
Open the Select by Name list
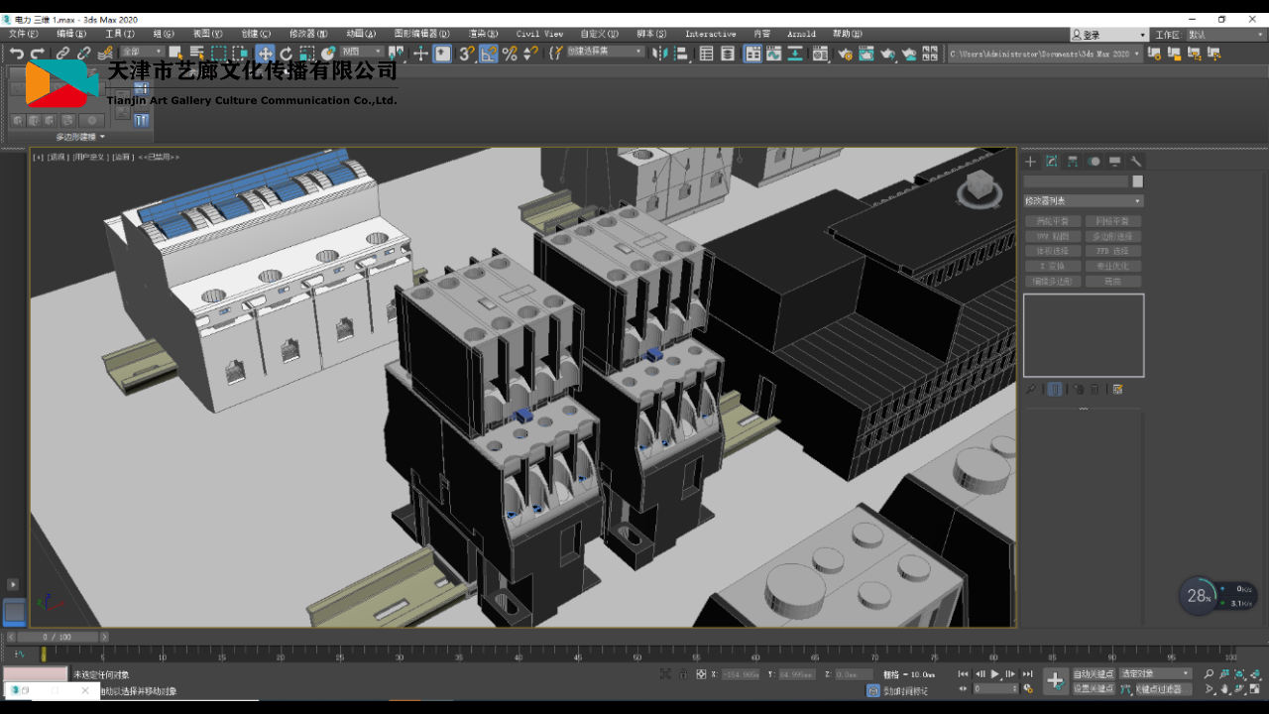point(196,54)
